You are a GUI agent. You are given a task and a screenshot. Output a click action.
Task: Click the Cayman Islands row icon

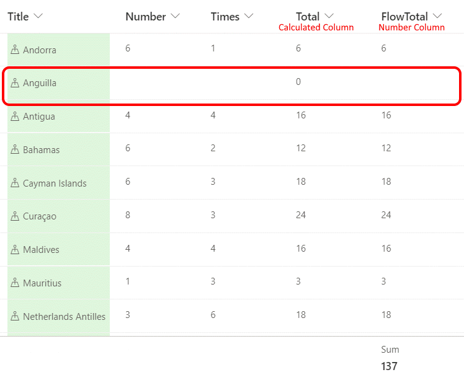pyautogui.click(x=16, y=183)
